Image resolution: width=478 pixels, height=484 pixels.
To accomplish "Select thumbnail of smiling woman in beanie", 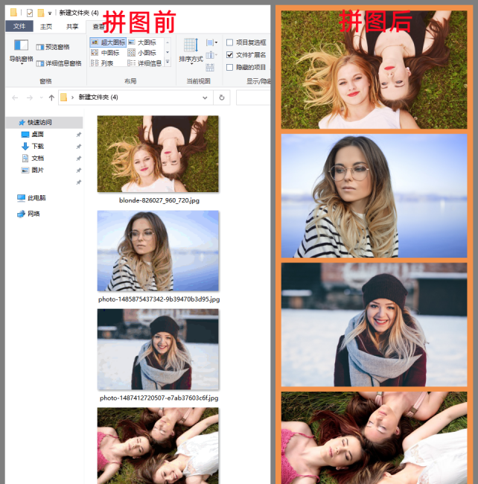I will 158,349.
